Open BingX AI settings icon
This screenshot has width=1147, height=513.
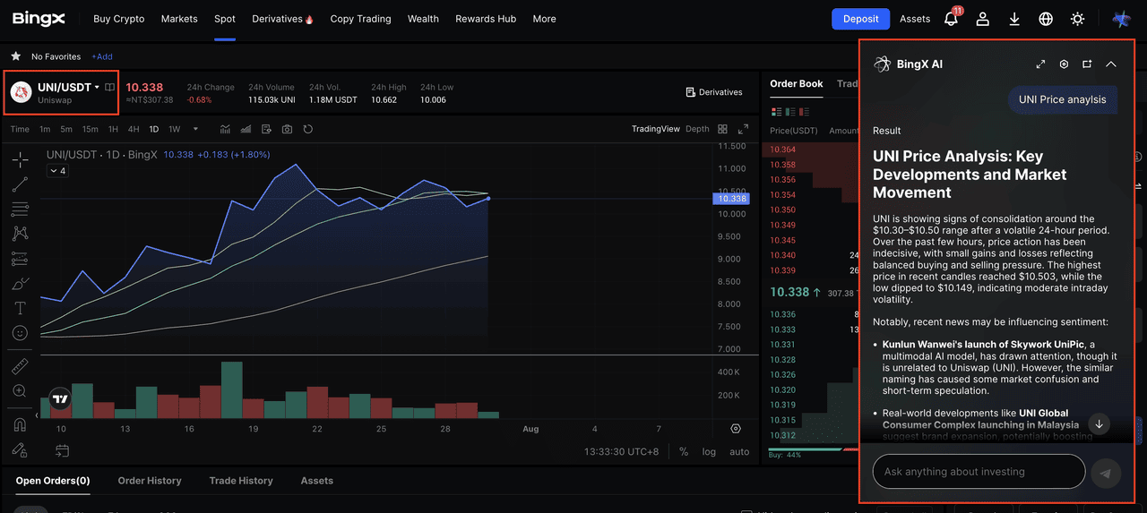coord(1064,64)
